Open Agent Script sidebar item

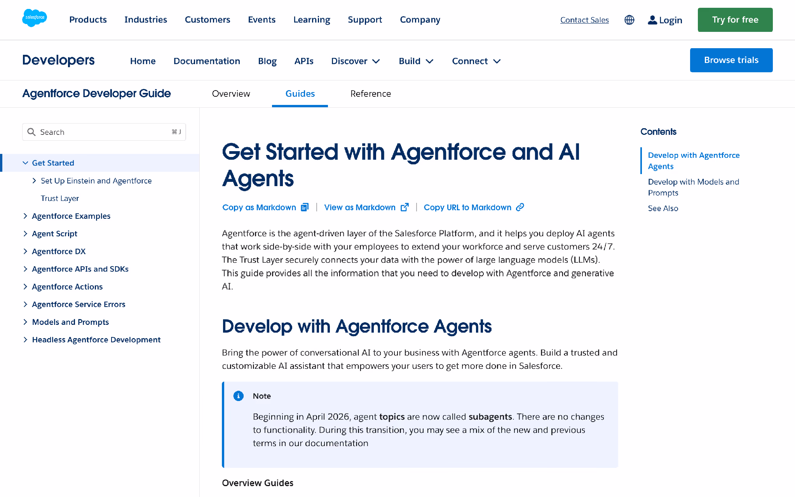54,234
